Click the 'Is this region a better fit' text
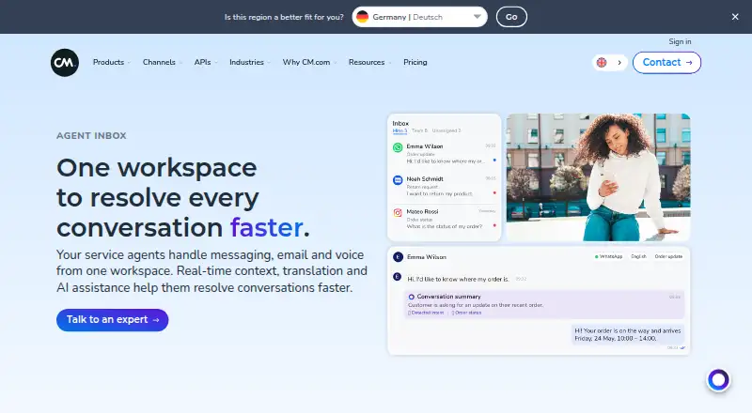This screenshot has height=413, width=752. [x=284, y=17]
